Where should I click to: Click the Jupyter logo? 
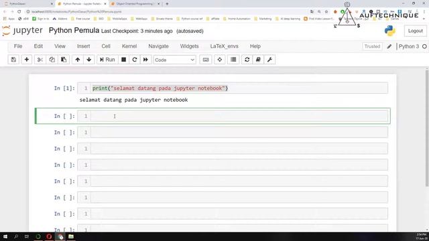point(22,31)
